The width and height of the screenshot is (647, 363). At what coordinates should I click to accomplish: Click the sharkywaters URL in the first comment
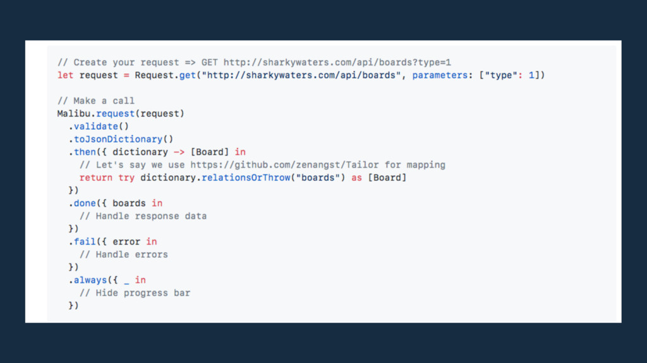pos(337,62)
